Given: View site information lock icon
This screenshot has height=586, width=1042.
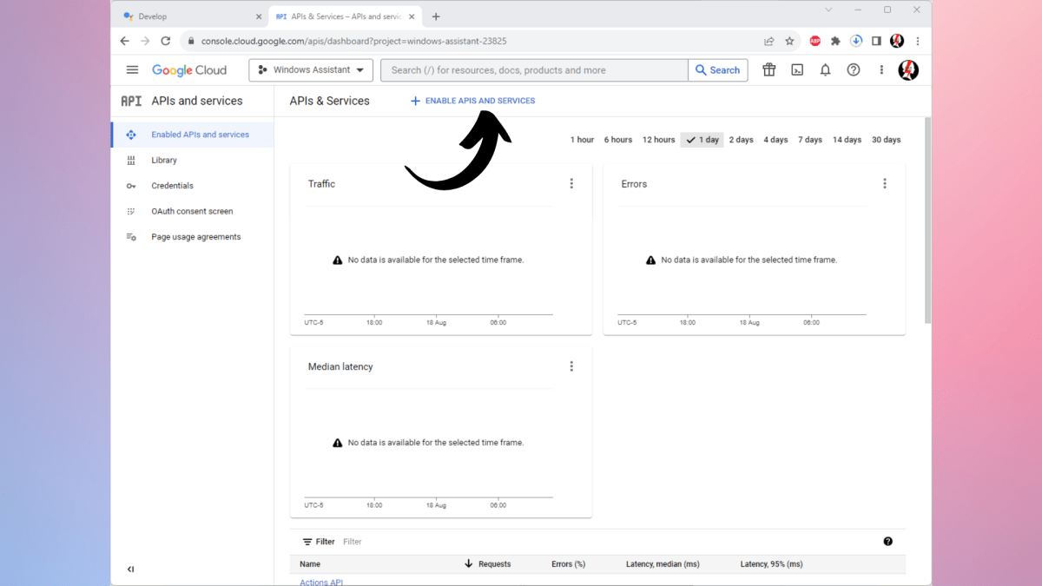Looking at the screenshot, I should click(x=191, y=41).
